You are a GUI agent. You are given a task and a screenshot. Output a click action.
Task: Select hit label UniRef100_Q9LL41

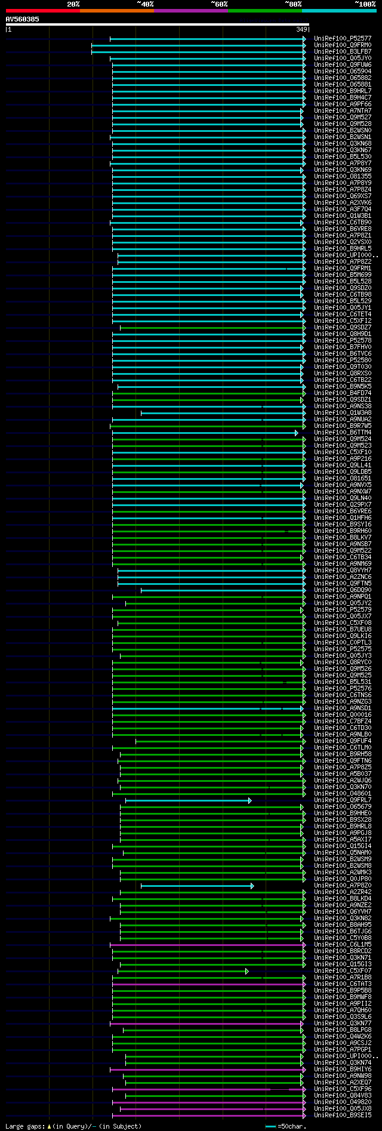click(343, 465)
